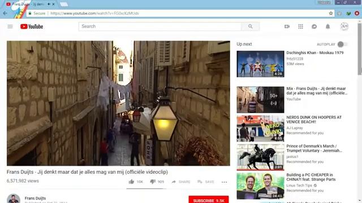Select the Frans Duijts YouTube tab
362x203 pixels.
tap(28, 4)
